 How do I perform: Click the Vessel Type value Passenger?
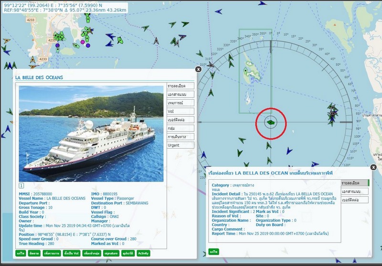click(126, 198)
